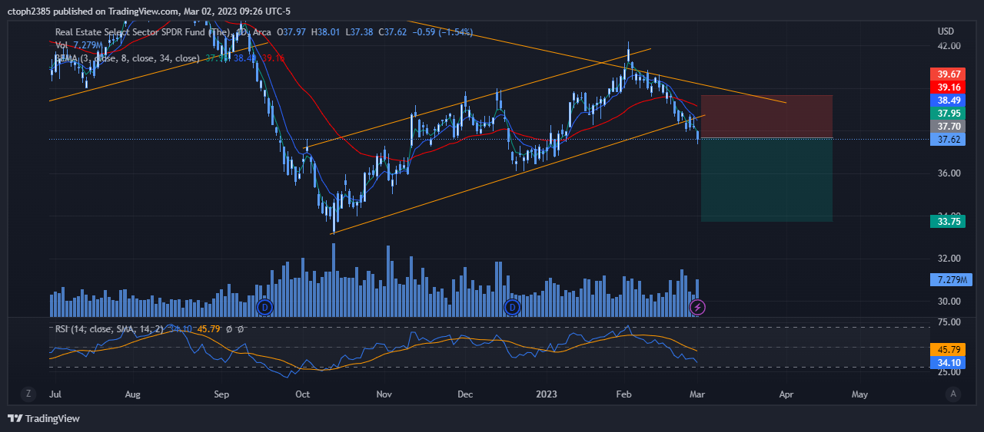Click the USD currency label
This screenshot has height=432, width=984.
pyautogui.click(x=946, y=31)
